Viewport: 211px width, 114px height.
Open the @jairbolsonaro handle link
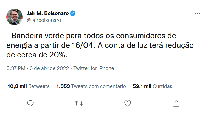[x=44, y=20]
